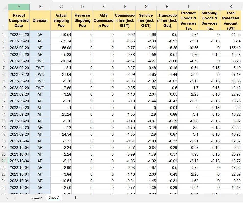This screenshot has height=203, width=243.
Task: Go to previous sheet tab arrow
Action: pos(7,198)
